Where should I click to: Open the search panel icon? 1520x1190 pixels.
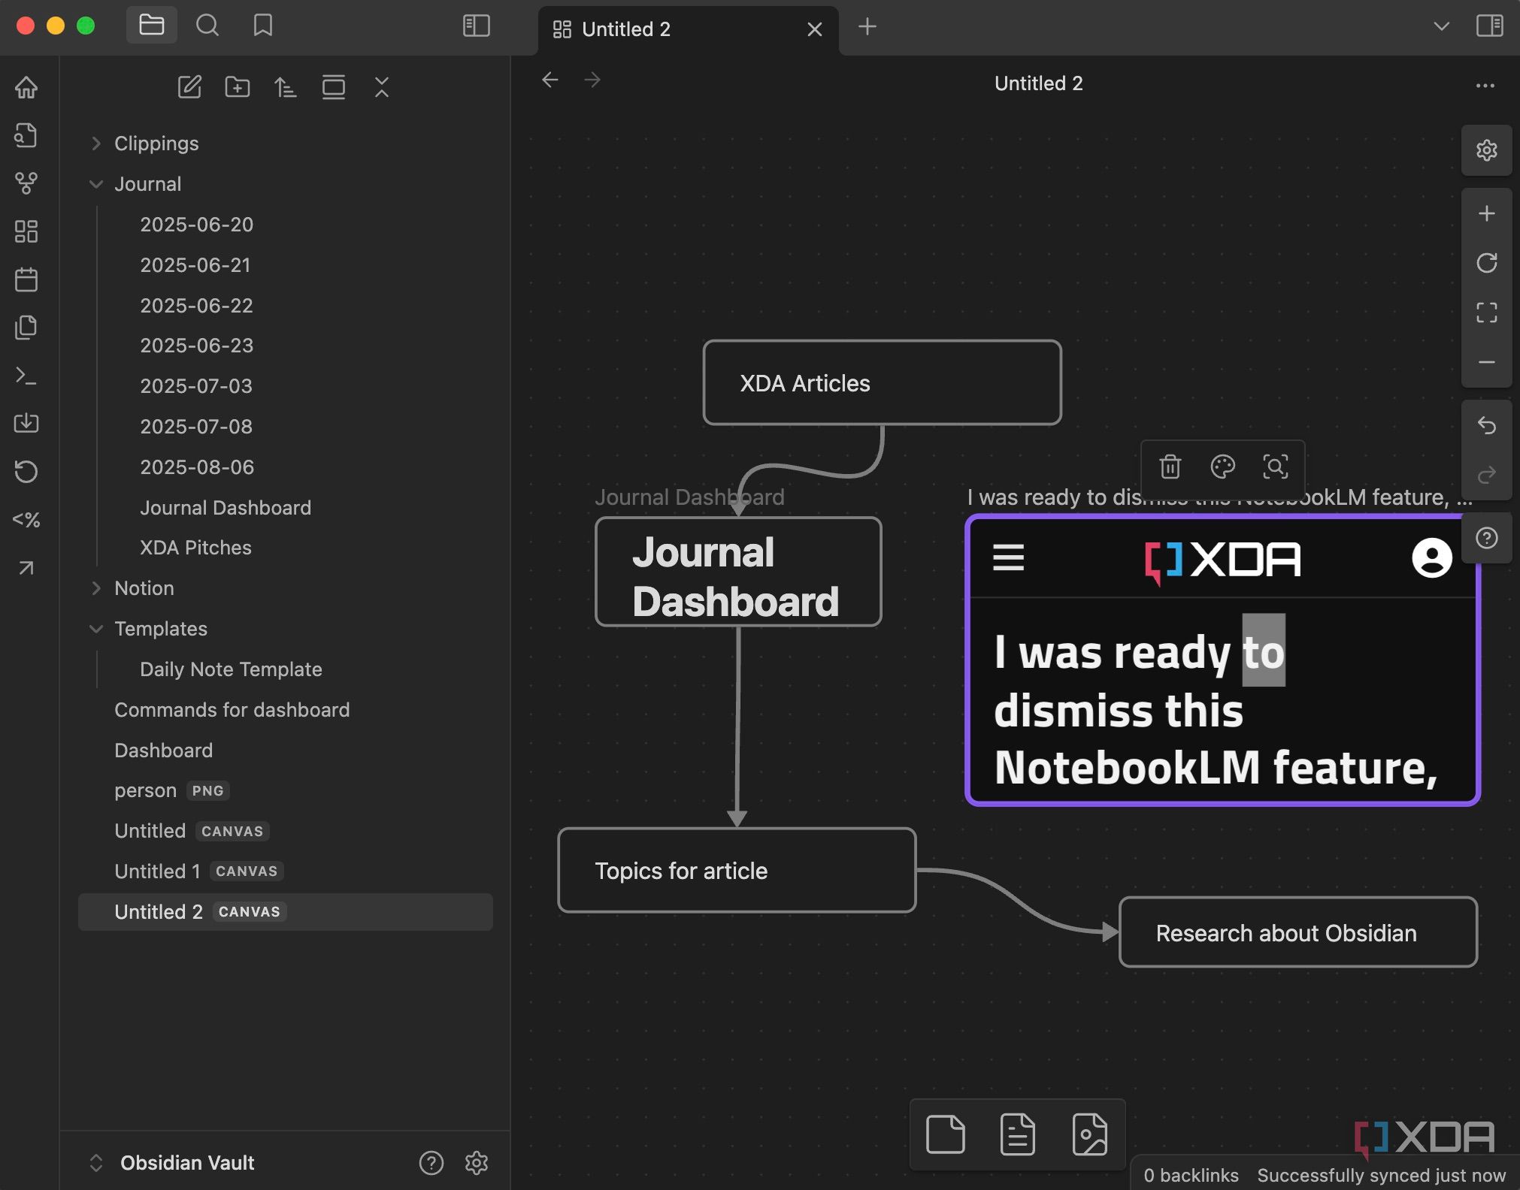pos(207,26)
